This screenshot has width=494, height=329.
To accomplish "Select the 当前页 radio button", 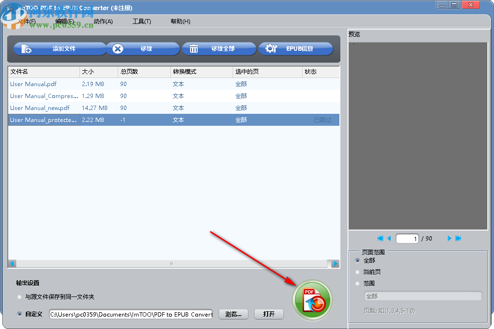I will pyautogui.click(x=357, y=272).
